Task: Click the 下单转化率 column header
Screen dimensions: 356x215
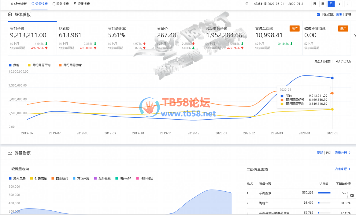Action: click(x=343, y=184)
